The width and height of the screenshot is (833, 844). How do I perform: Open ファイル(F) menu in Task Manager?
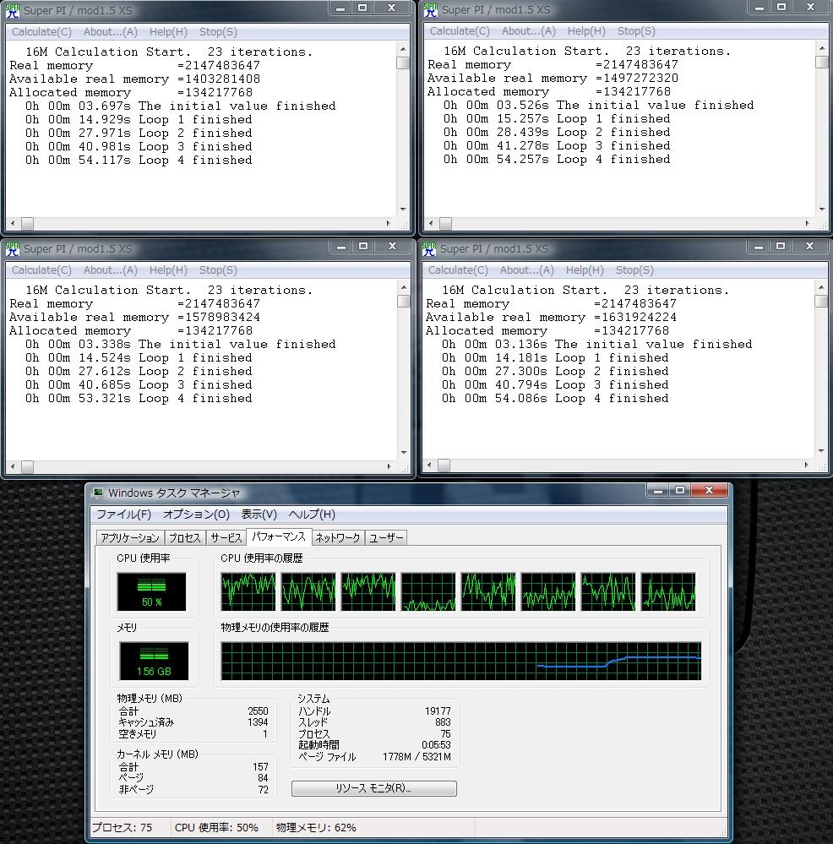pyautogui.click(x=123, y=514)
